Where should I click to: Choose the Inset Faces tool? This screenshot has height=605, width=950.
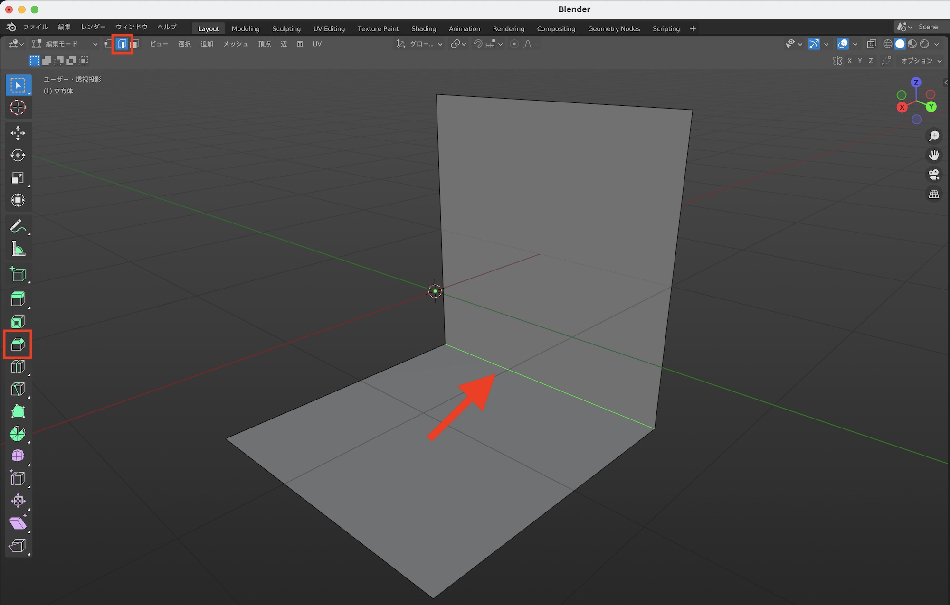(x=18, y=322)
